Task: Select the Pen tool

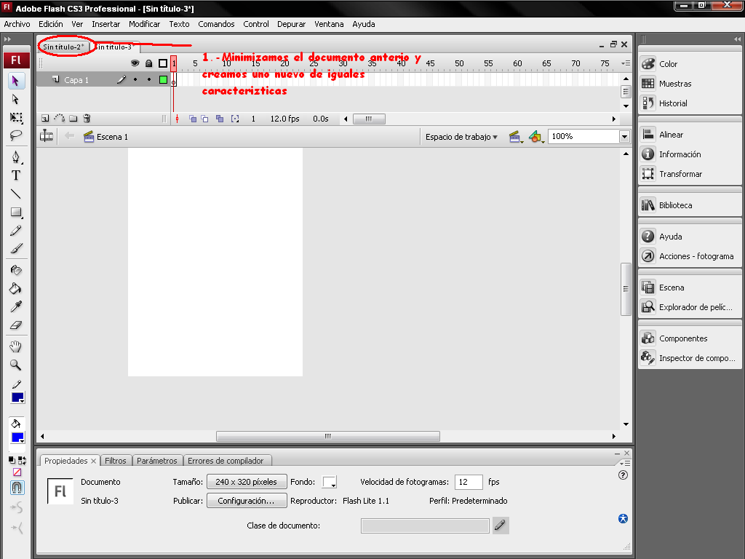Action: coord(16,157)
